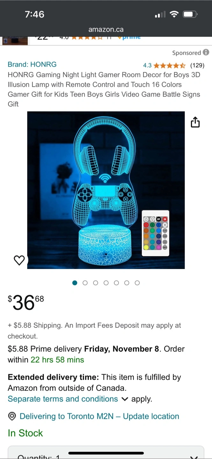Open the star rating breakdown

coord(169,66)
